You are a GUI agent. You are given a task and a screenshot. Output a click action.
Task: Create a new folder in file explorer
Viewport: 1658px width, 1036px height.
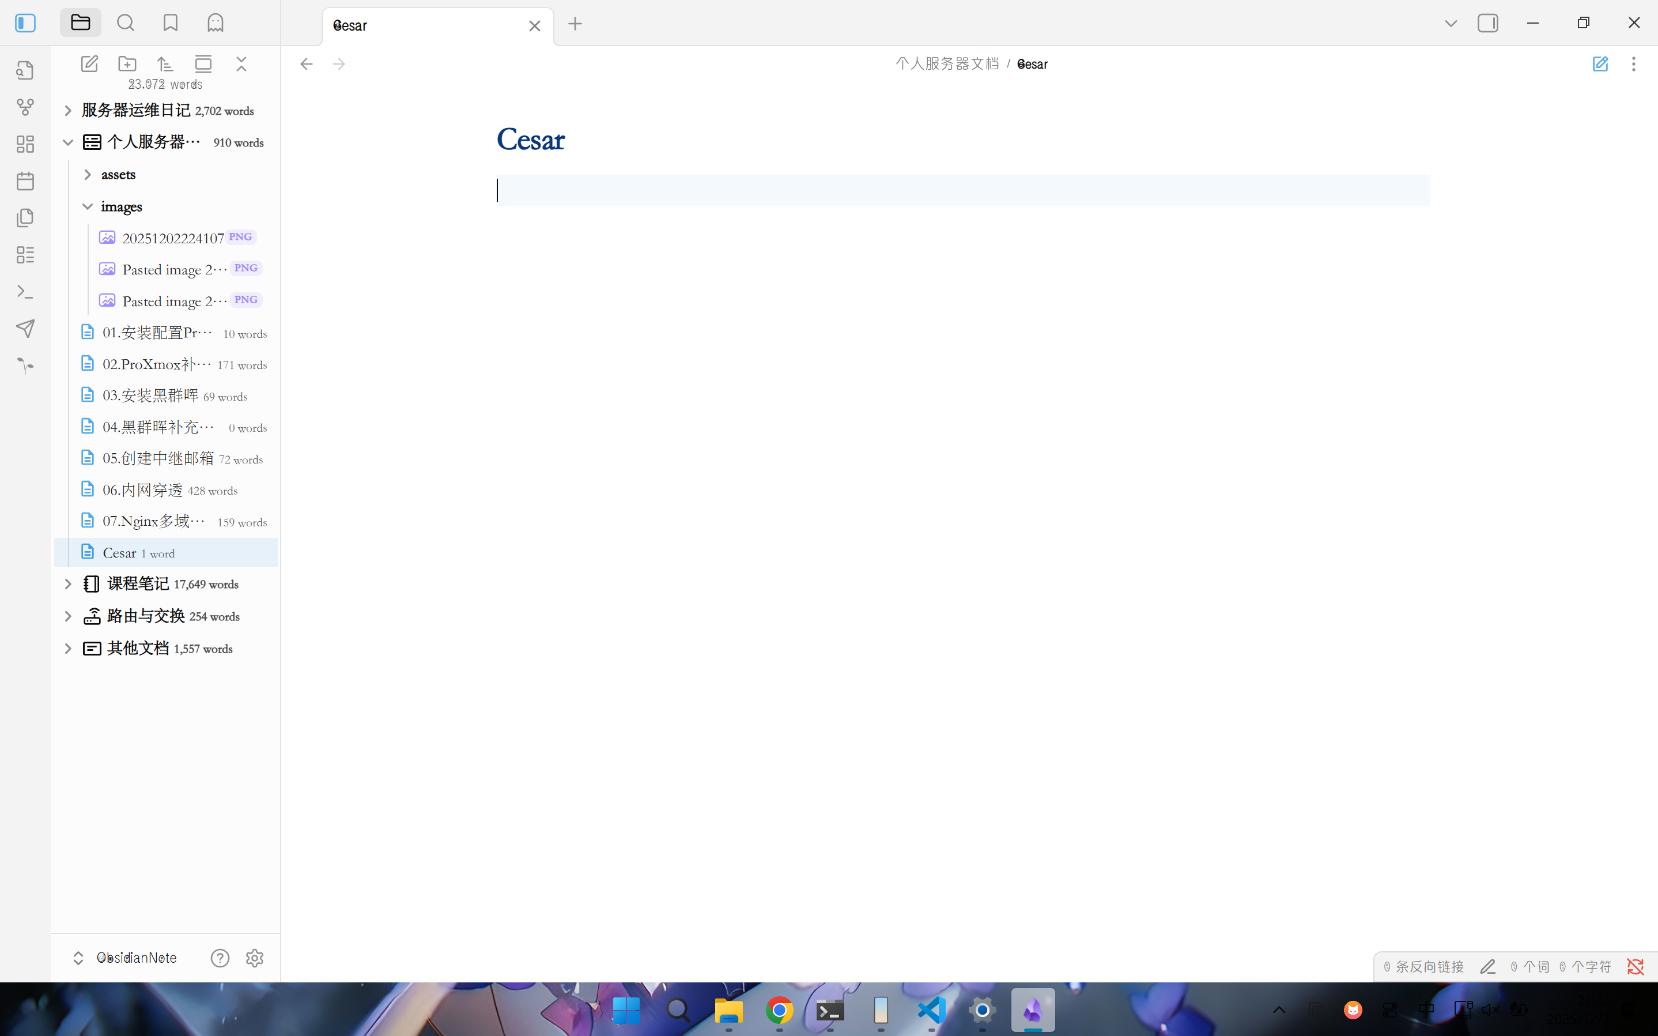[127, 64]
